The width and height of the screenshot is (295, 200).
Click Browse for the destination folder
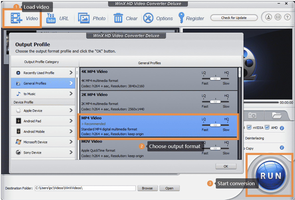[147, 188]
